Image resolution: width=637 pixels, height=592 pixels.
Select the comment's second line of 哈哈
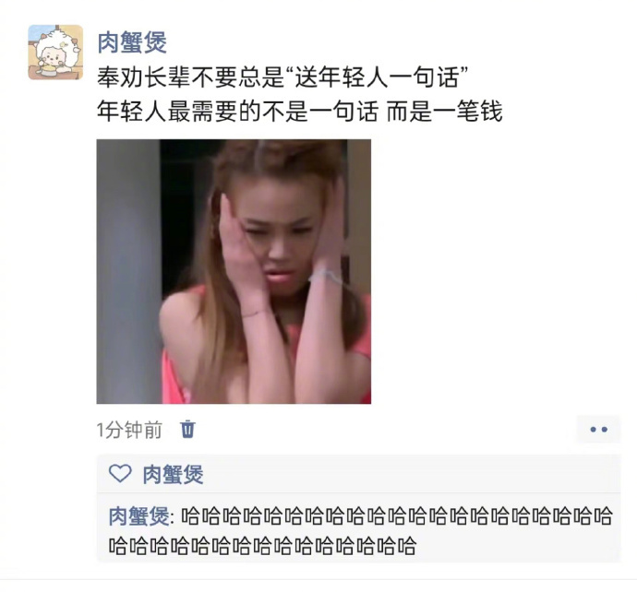click(x=262, y=545)
